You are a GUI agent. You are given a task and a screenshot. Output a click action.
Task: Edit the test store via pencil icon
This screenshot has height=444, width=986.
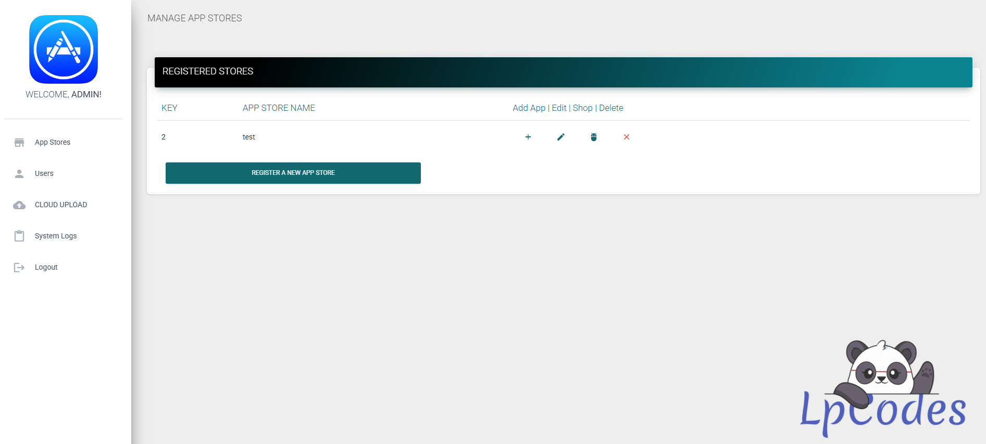[561, 137]
